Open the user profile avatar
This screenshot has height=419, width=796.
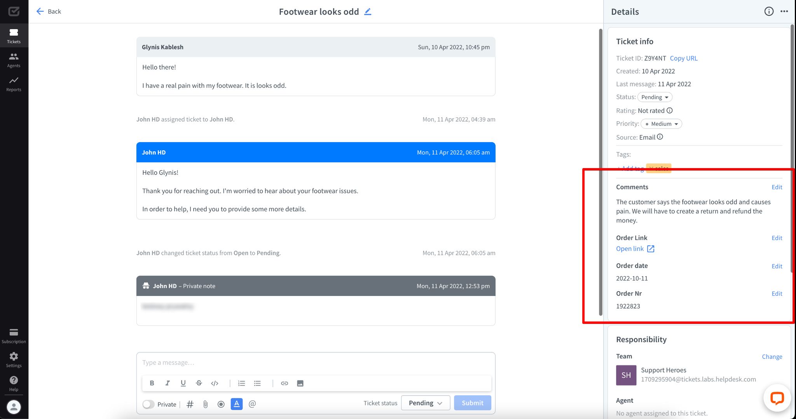coord(14,407)
